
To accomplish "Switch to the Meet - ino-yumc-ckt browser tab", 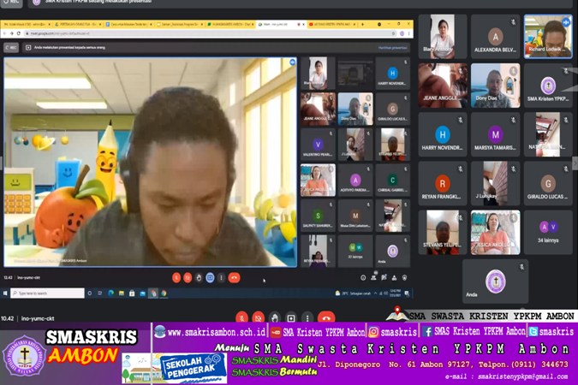I will (281, 24).
